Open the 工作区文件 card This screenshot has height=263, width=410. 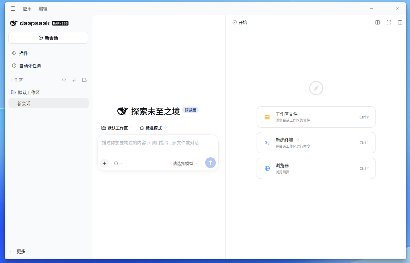[x=316, y=117]
